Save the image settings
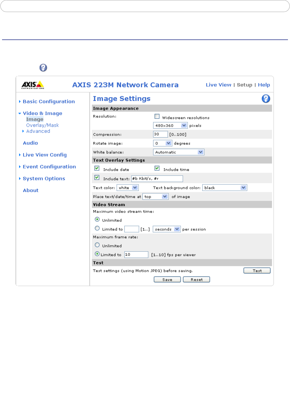This screenshot has width=290, height=418. (167, 280)
